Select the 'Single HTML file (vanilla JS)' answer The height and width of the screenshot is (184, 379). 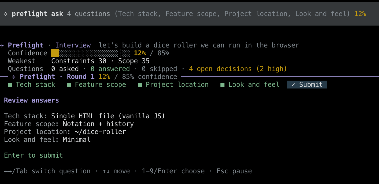pyautogui.click(x=108, y=116)
